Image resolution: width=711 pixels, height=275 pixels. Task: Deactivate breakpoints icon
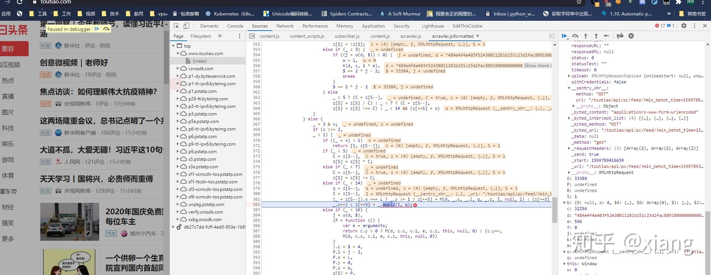620,36
